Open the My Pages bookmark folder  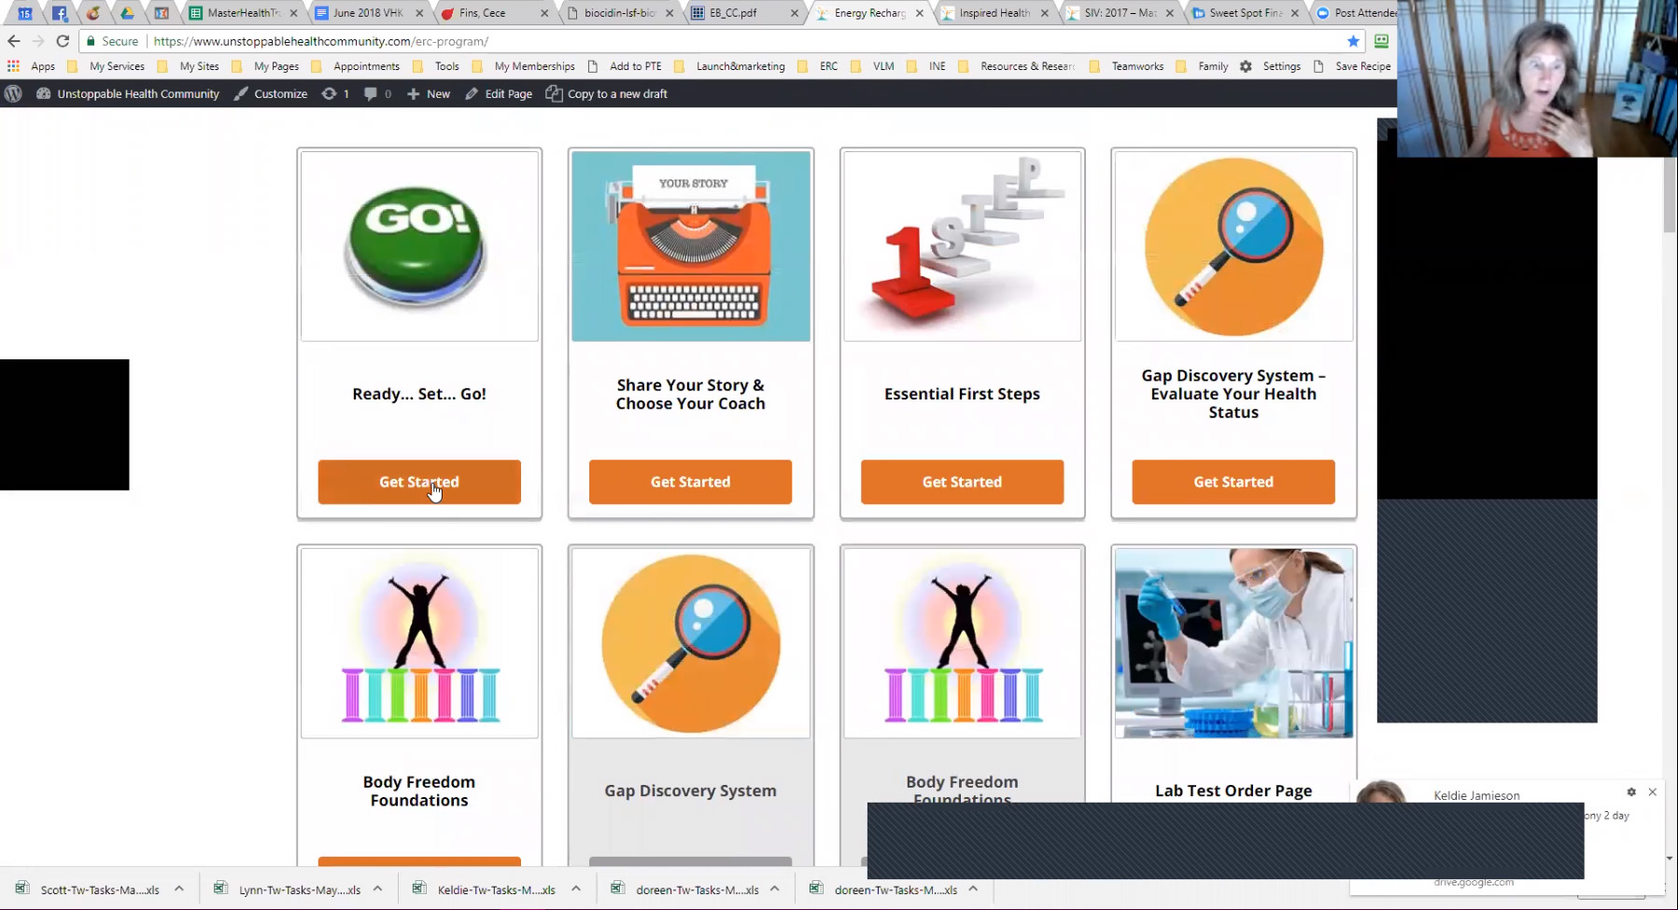pos(265,66)
